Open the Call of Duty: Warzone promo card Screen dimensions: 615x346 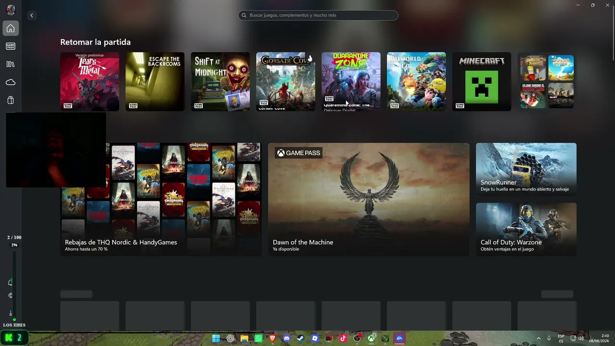pos(526,229)
